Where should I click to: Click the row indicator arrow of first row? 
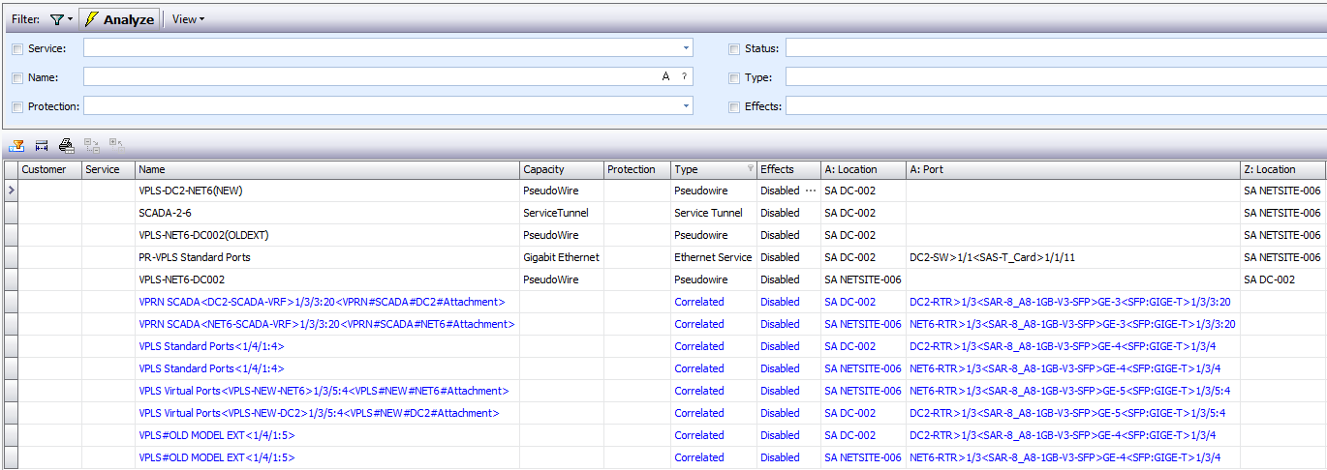[x=12, y=191]
